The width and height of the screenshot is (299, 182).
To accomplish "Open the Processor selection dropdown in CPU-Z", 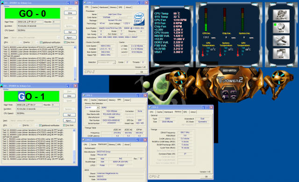I will (107, 62).
